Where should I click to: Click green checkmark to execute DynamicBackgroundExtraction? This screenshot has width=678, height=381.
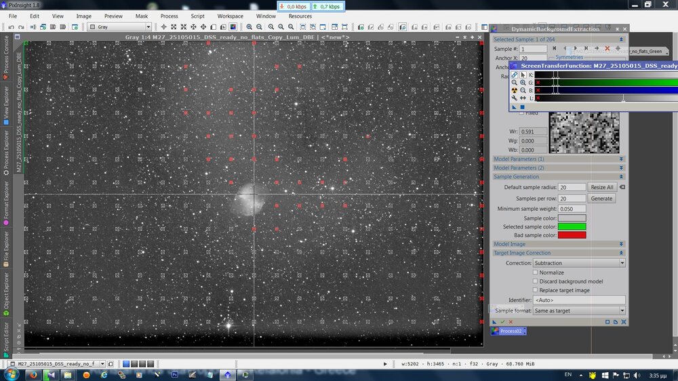pos(502,322)
